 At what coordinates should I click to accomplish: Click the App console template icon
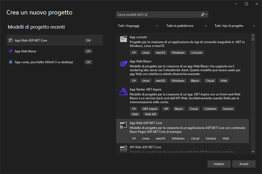[x=124, y=39]
